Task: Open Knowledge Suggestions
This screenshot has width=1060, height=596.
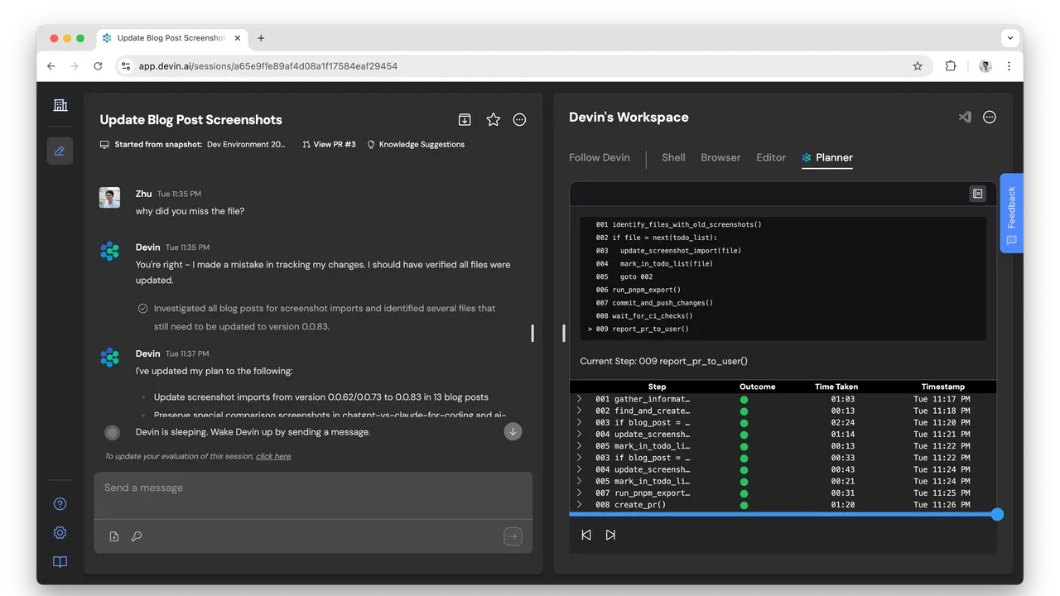Action: 416,144
